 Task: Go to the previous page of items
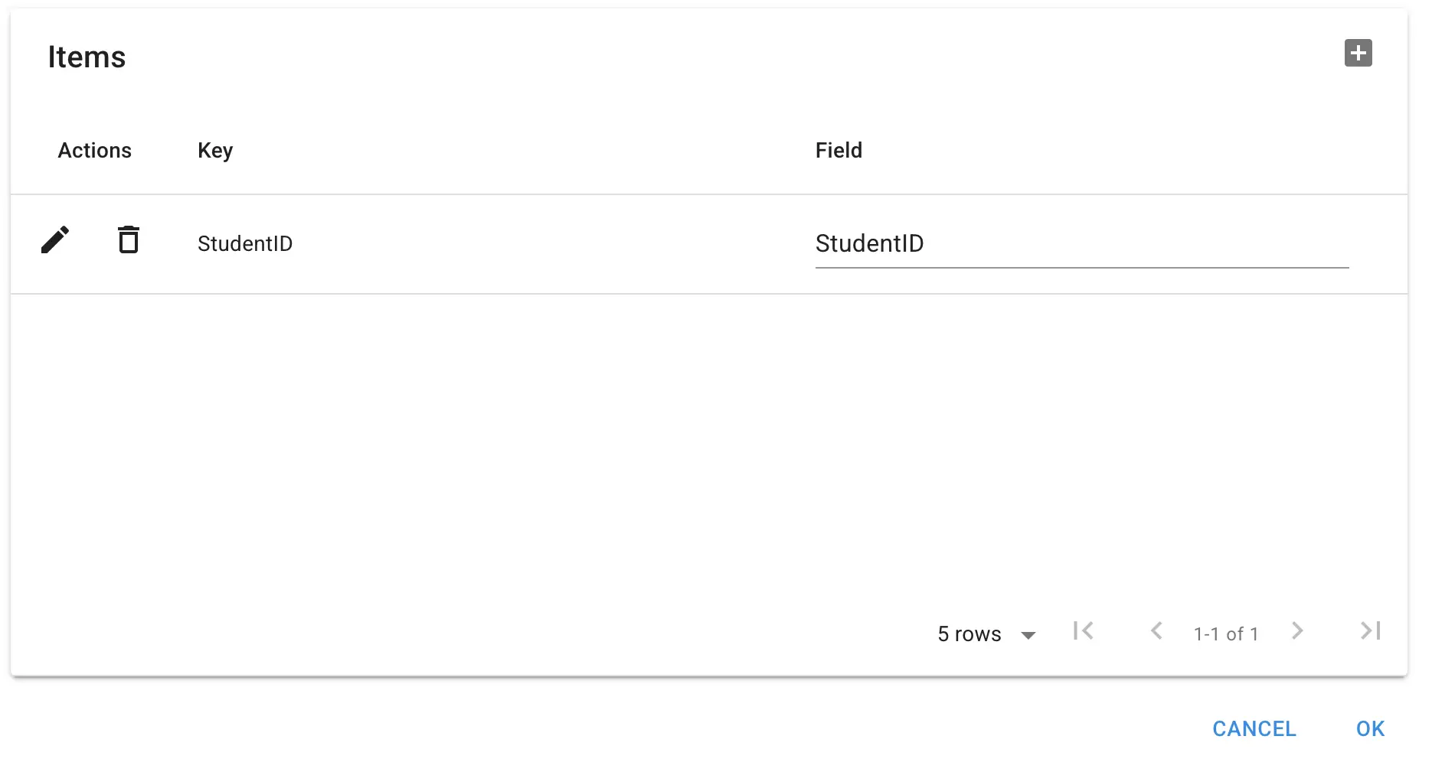(x=1156, y=631)
